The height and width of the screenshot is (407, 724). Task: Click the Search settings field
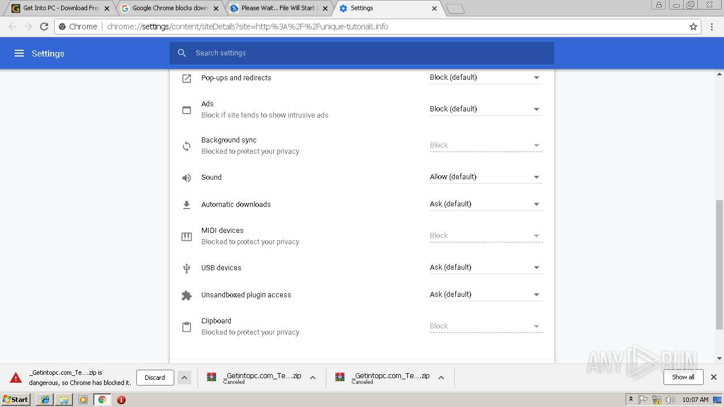tap(362, 53)
